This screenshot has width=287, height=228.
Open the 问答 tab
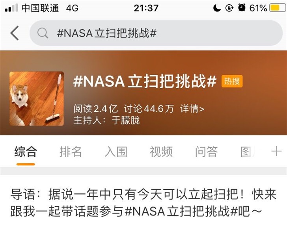(206, 152)
